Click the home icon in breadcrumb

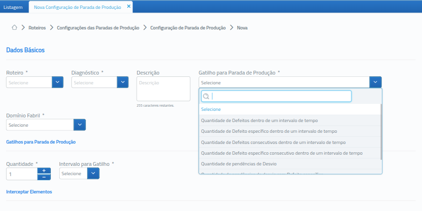coord(14,27)
